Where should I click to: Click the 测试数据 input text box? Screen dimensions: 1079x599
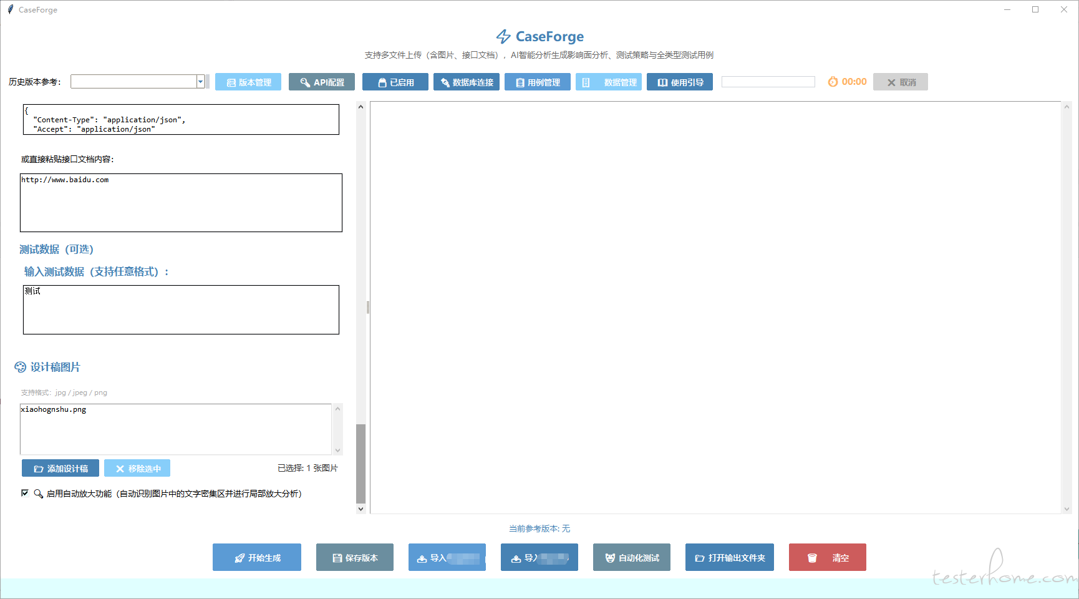click(x=181, y=310)
